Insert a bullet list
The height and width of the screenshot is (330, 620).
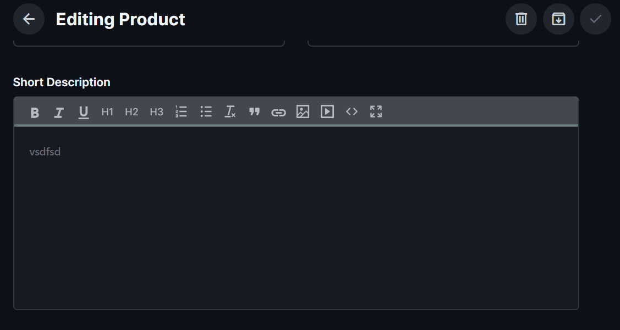[x=206, y=112]
